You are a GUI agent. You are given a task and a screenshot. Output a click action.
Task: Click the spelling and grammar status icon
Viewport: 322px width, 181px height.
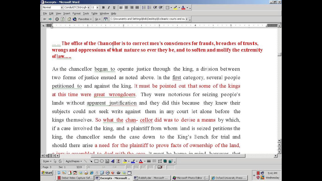coord(160,167)
